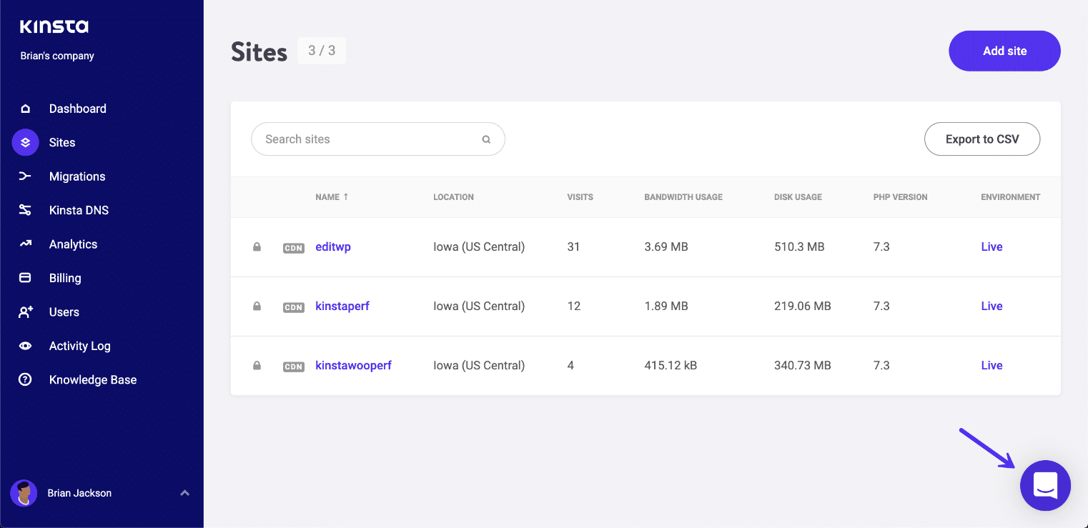1088x528 pixels.
Task: Click the CDN badge for editwp
Action: [x=294, y=248]
